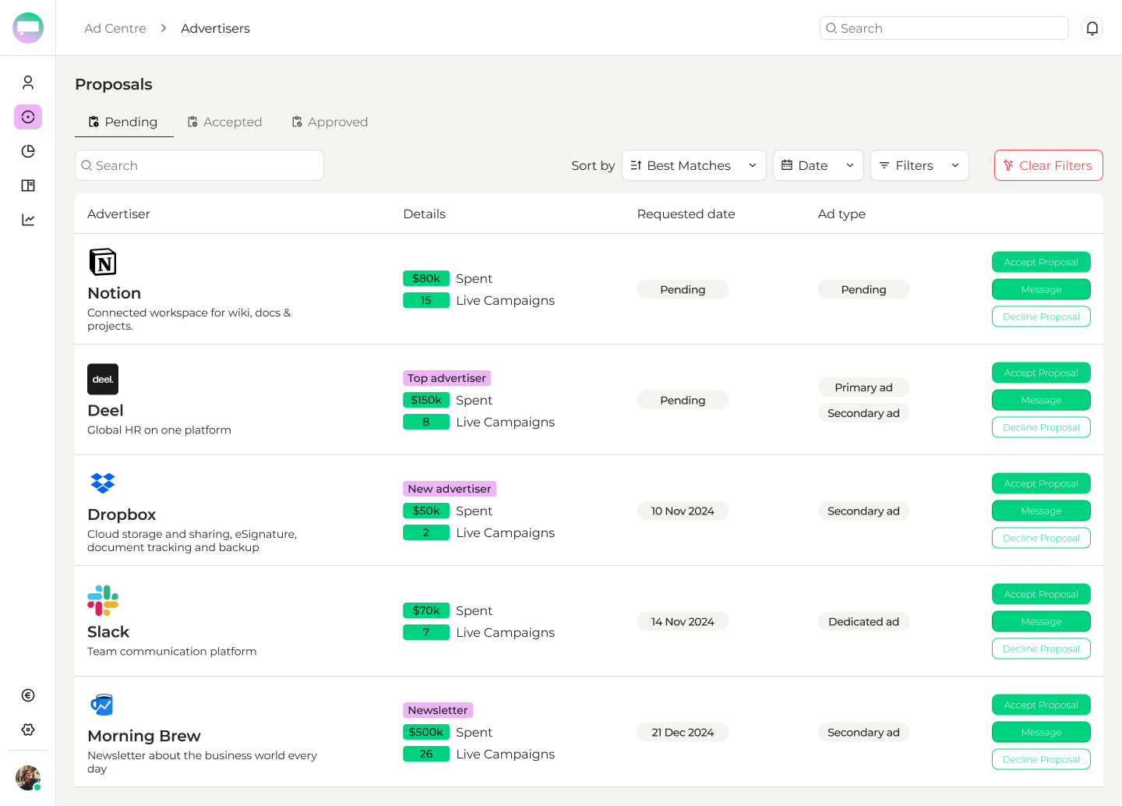1122x806 pixels.
Task: Open the user profile sidebar icon
Action: [28, 83]
